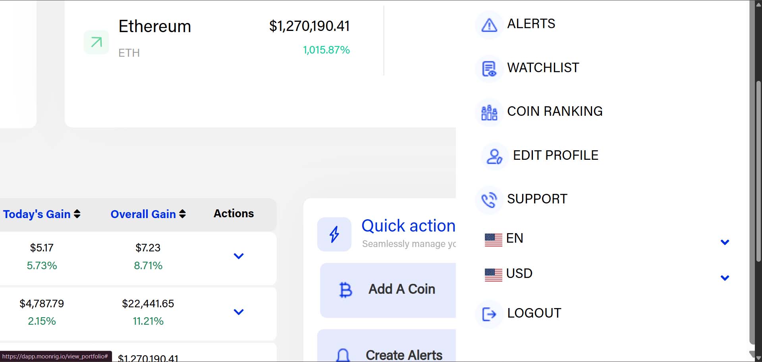Screen dimensions: 762x362
Task: Click the Bitcoin icon in Add A Coin
Action: point(345,290)
